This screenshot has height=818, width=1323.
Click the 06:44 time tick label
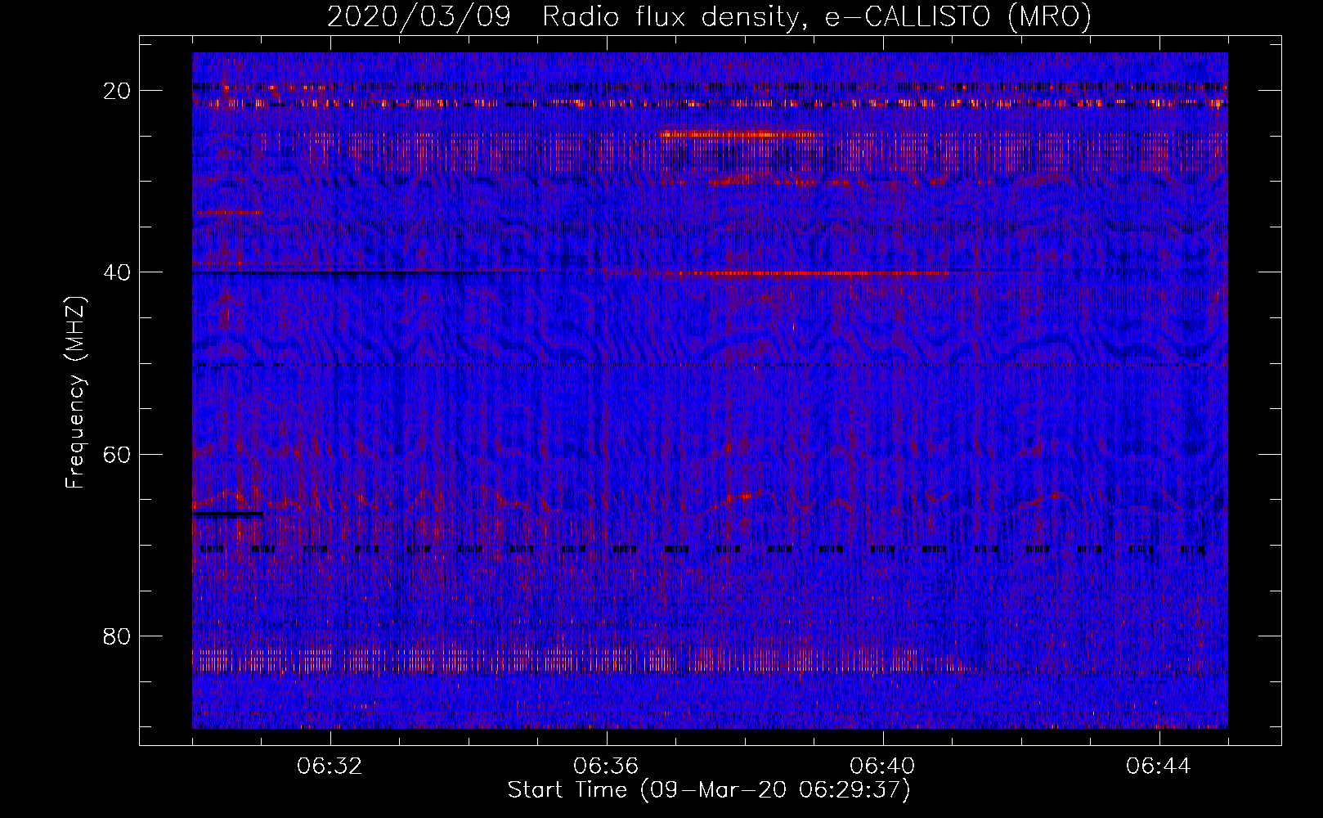1159,766
